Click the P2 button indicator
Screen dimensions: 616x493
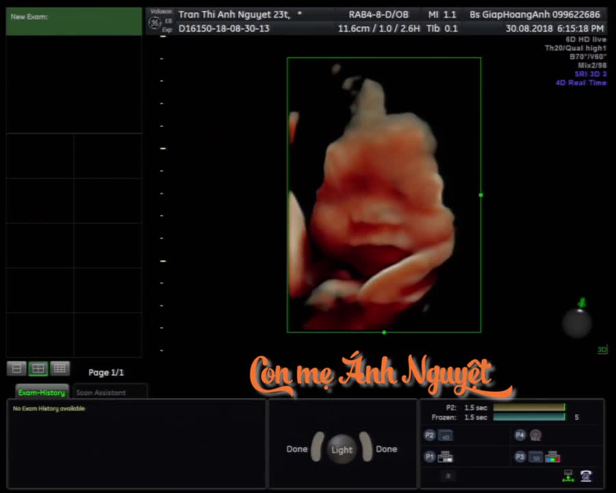429,435
